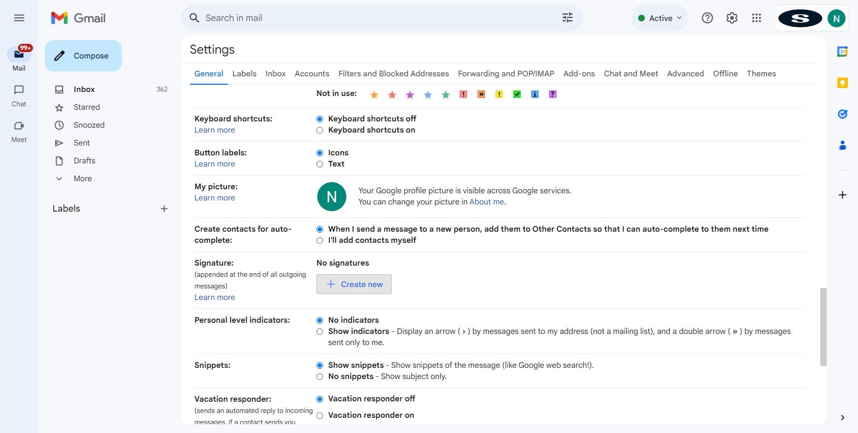The image size is (858, 433).
Task: Click the Settings gear icon
Action: (732, 18)
